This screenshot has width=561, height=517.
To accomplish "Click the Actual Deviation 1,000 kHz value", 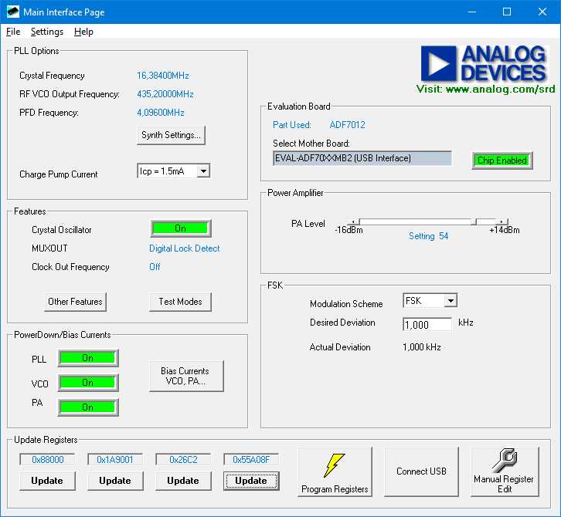I will click(421, 347).
